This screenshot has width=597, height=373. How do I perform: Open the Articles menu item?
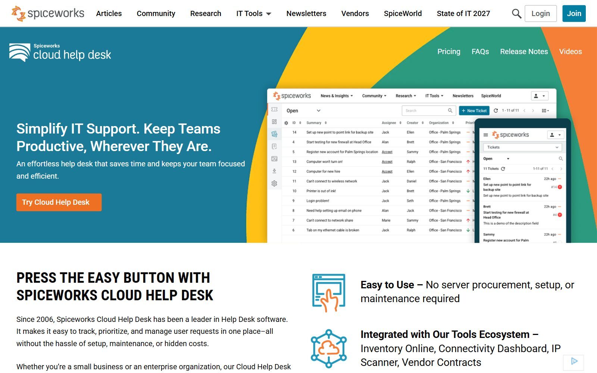tap(109, 13)
